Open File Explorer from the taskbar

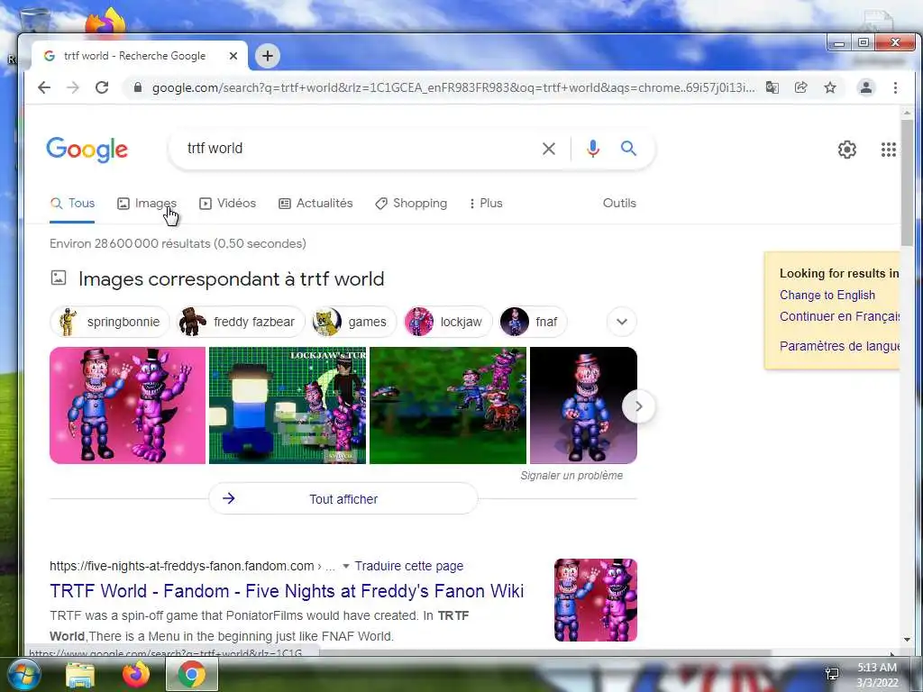(x=80, y=675)
